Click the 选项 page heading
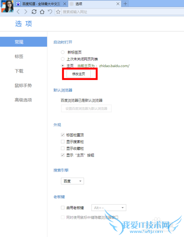Viewport: 184px width, 237px height. point(24,24)
